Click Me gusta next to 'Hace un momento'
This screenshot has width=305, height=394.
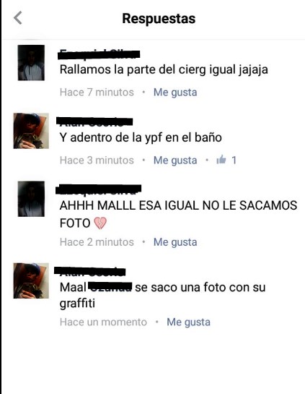click(188, 322)
